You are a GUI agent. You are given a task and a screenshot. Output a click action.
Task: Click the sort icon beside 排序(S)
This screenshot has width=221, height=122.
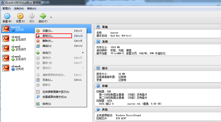(x=38, y=104)
